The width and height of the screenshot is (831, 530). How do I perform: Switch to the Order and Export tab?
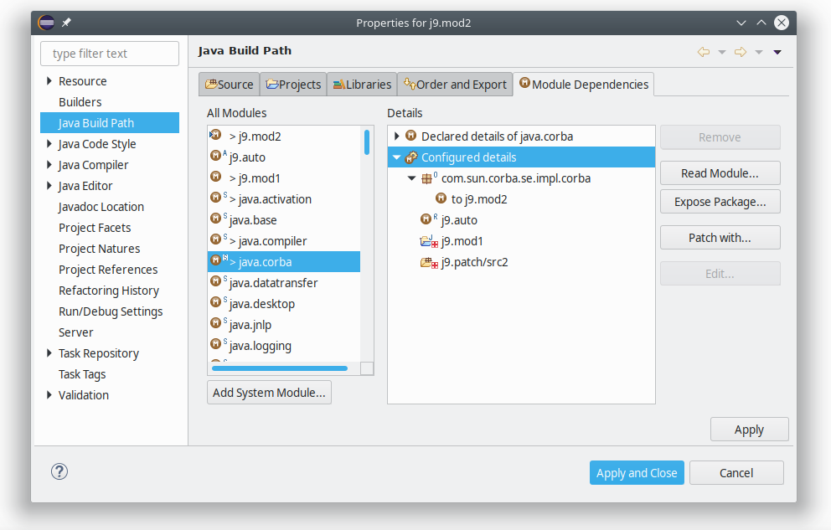click(455, 85)
